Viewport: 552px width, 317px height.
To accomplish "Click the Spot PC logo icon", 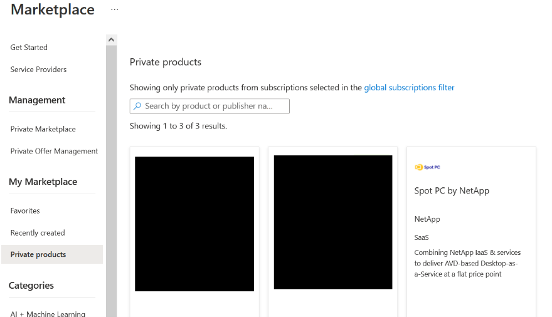I will (428, 167).
